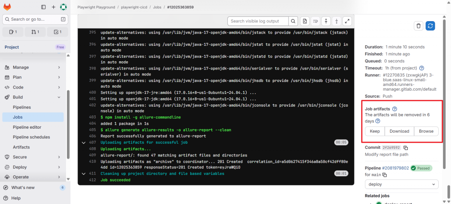
Task: Open artifacts expiry help icon
Action: pos(377,121)
